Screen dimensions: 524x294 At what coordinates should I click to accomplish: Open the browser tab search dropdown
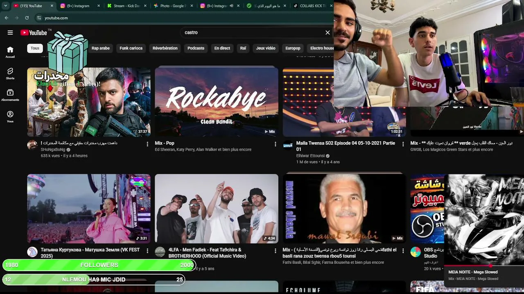pyautogui.click(x=5, y=6)
